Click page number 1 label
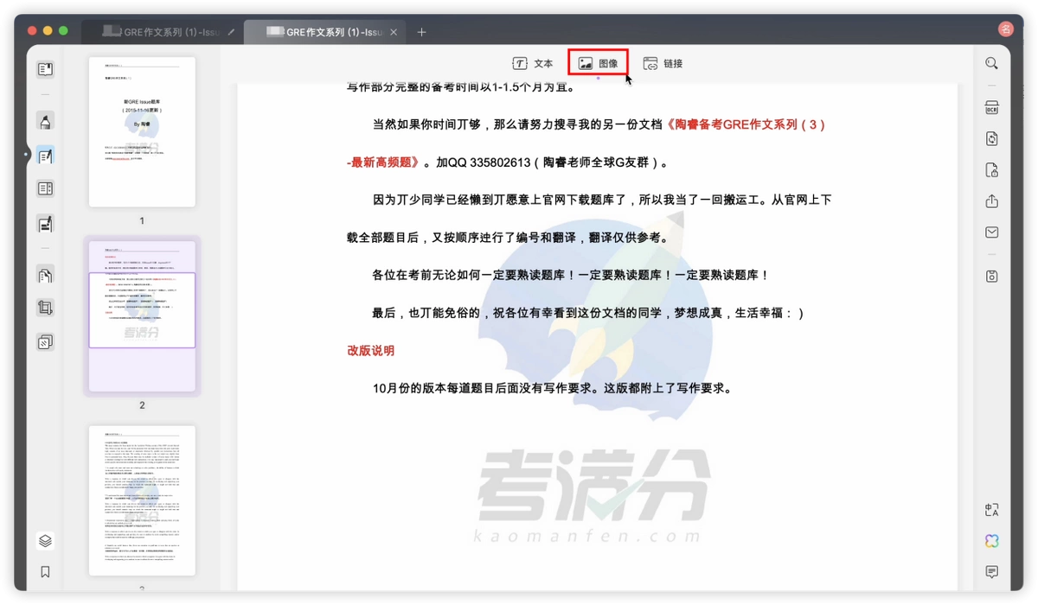1038x605 pixels. tap(142, 221)
